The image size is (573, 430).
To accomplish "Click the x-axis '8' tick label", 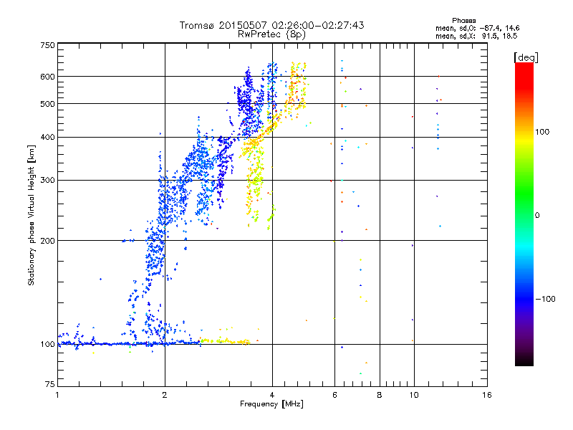I will (x=380, y=395).
